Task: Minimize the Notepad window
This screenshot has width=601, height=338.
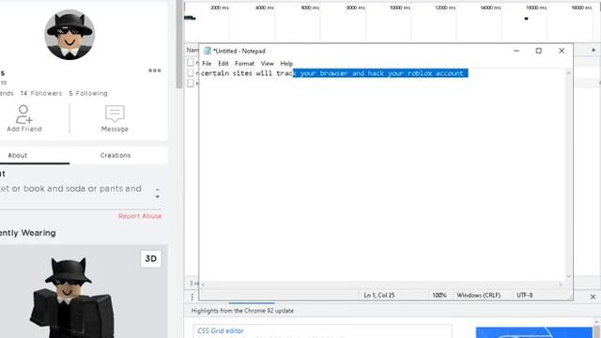Action: tap(516, 51)
